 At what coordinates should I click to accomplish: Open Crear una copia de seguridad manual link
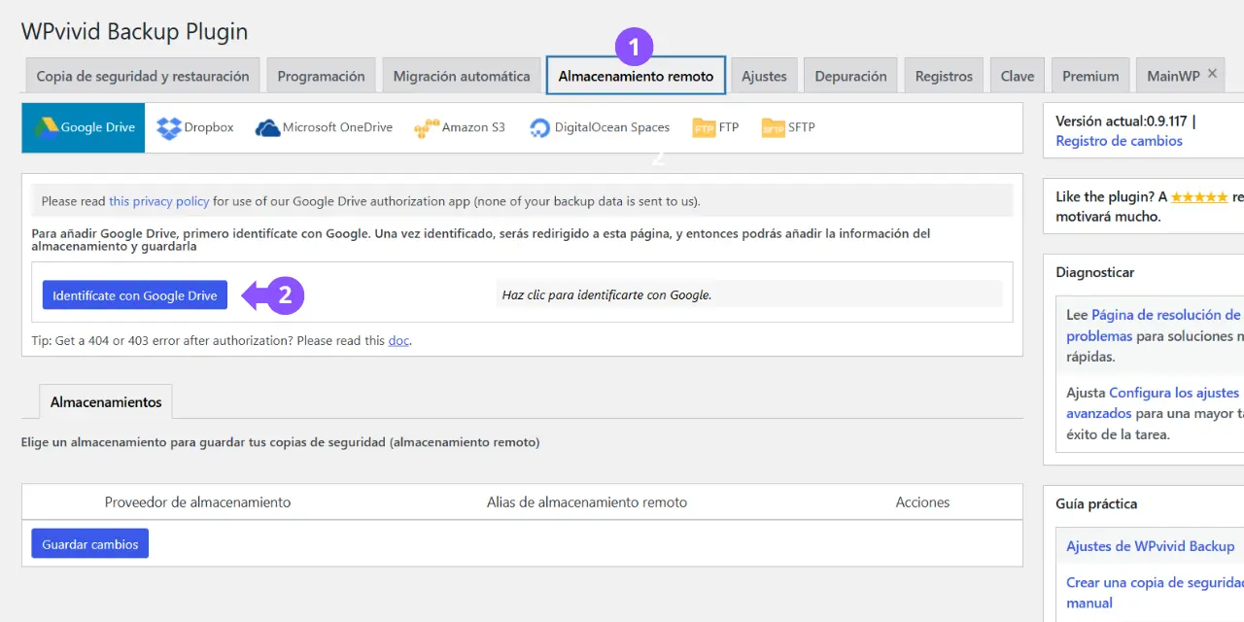coord(1155,593)
